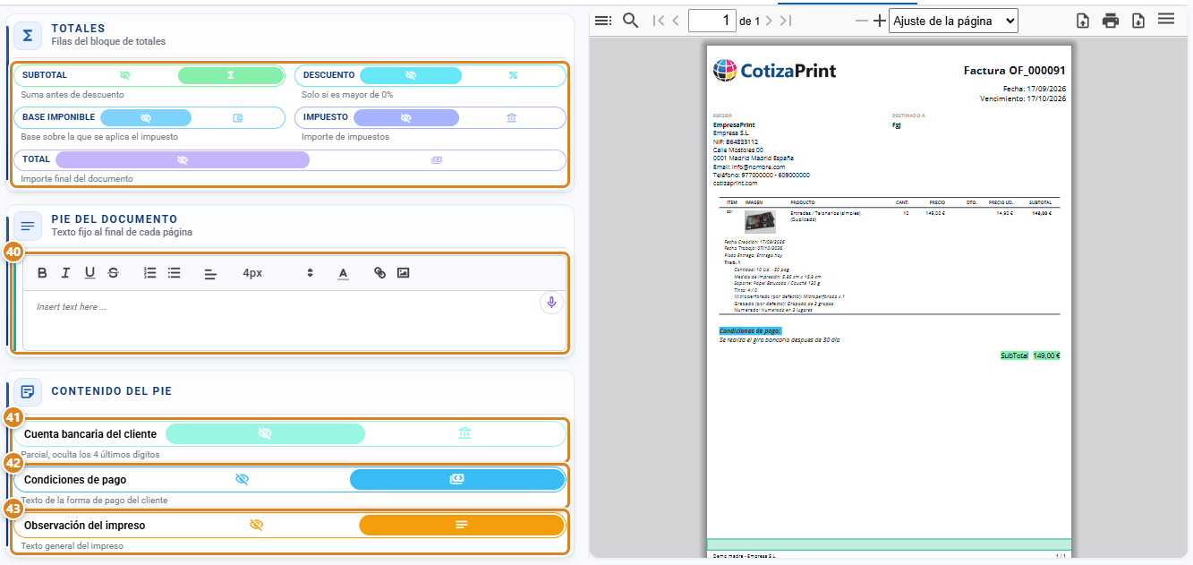The width and height of the screenshot is (1193, 565).
Task: Jump to last page of preview
Action: tap(786, 21)
